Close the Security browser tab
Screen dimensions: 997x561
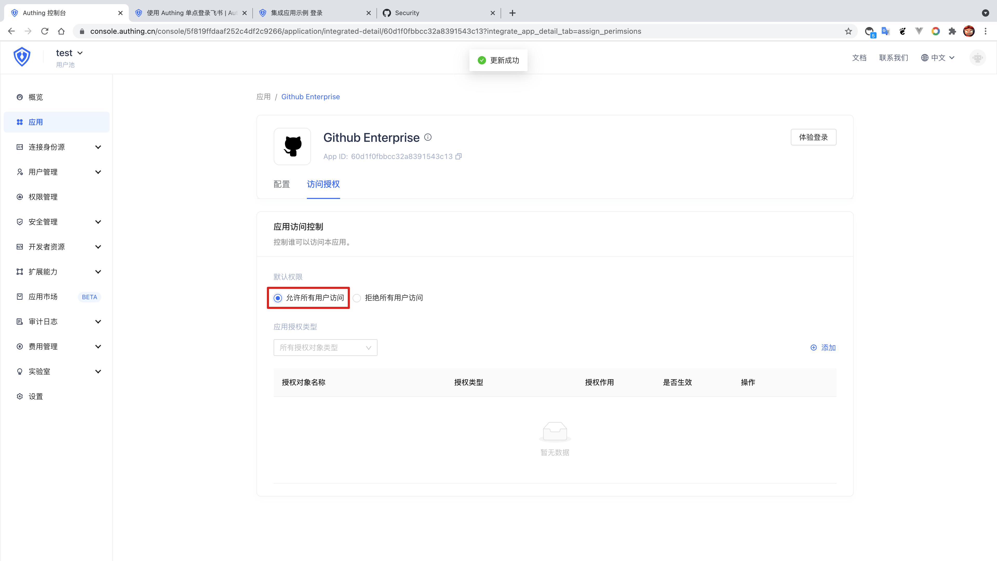pyautogui.click(x=492, y=13)
